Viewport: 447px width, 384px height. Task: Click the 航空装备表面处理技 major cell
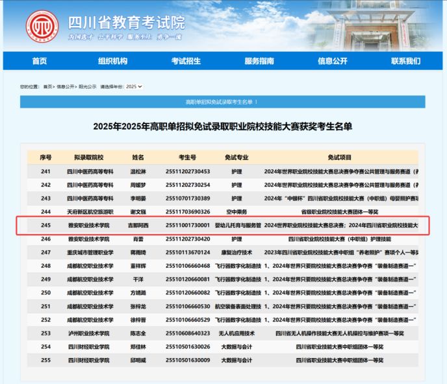pos(238,306)
